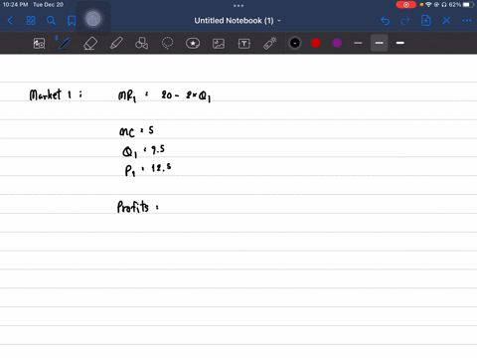Tap the 10:24 PM clock

tap(15, 5)
